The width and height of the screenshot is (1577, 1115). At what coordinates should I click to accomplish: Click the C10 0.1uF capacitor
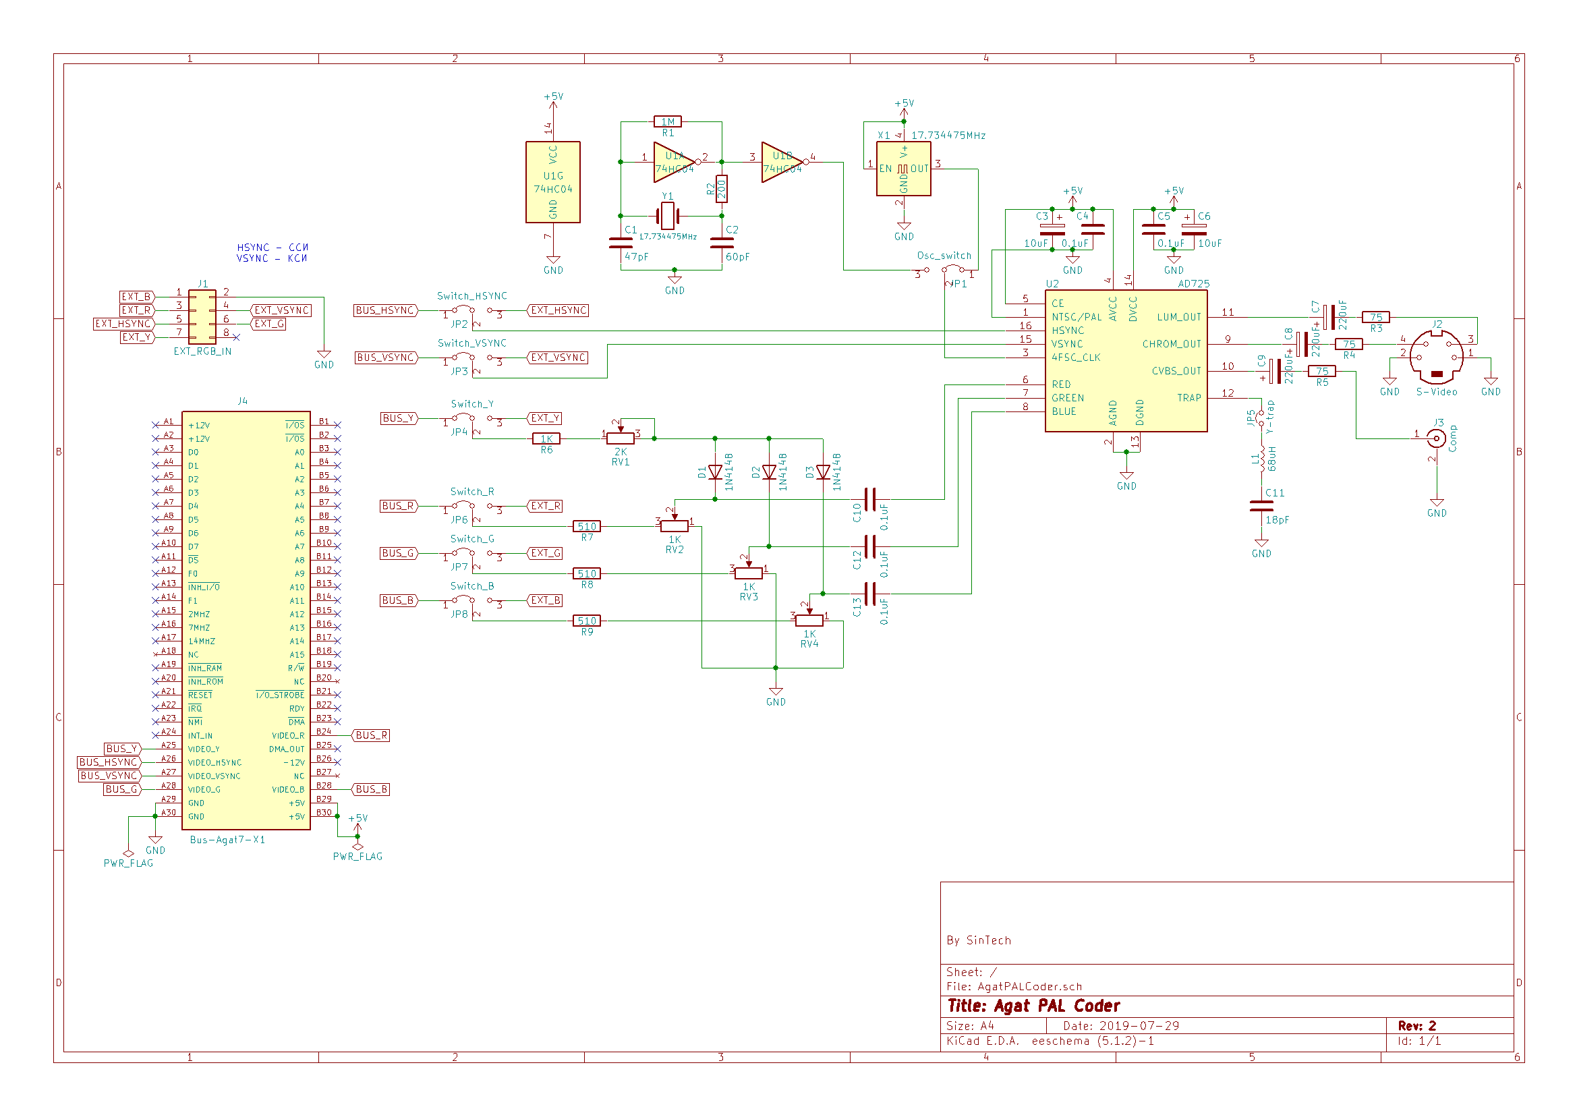coord(870,499)
